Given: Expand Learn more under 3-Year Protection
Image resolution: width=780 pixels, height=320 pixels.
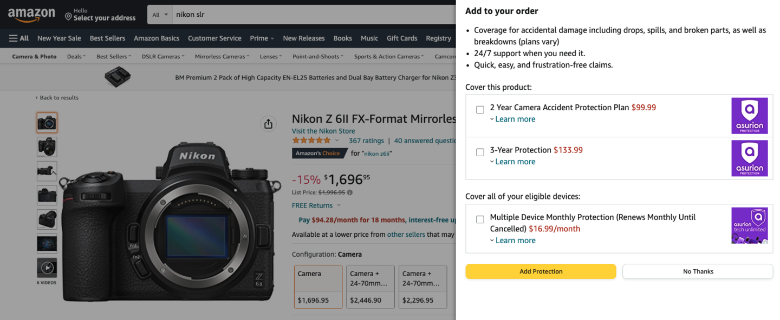Looking at the screenshot, I should click(x=512, y=162).
